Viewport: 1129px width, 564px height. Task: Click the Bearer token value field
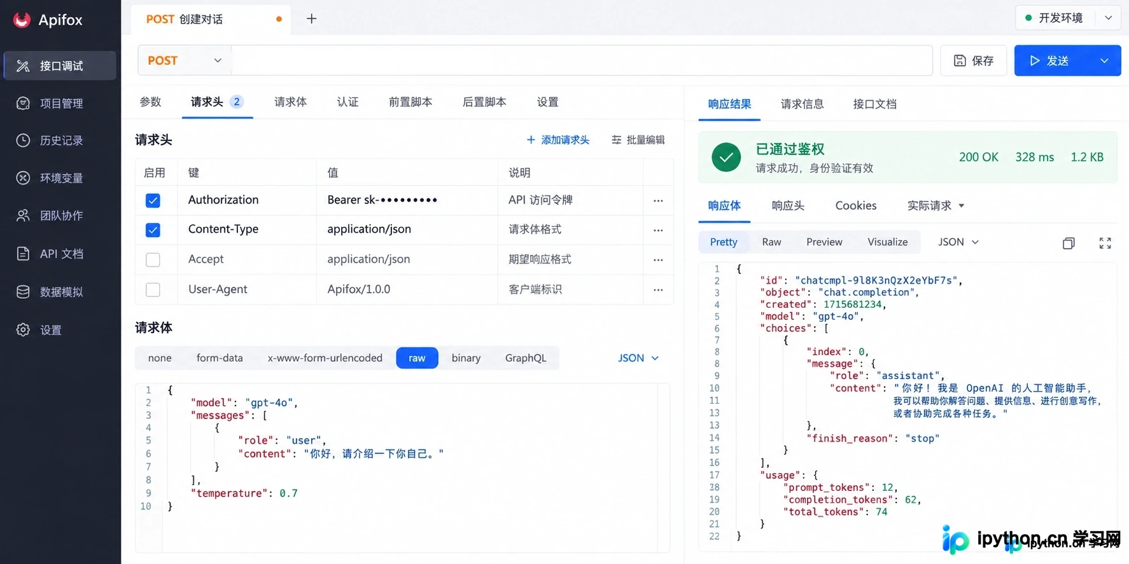[x=407, y=200]
